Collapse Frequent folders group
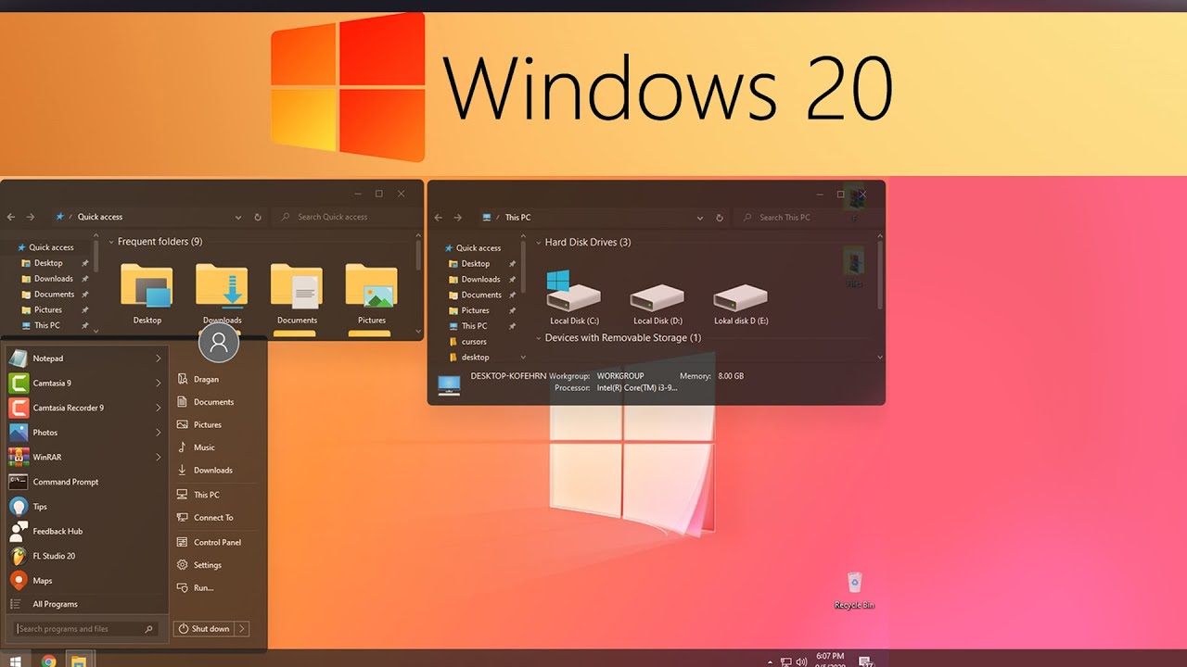The height and width of the screenshot is (667, 1187). coord(111,242)
